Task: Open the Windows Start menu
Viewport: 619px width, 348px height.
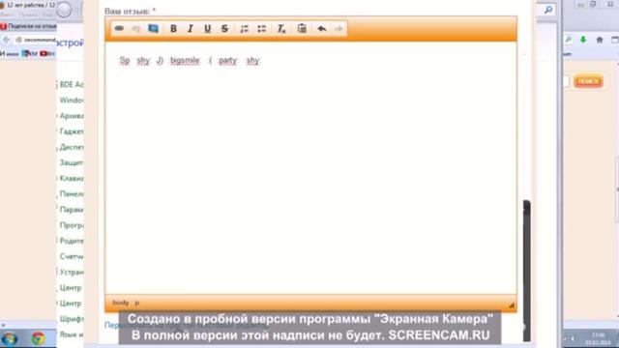Action: click(9, 338)
